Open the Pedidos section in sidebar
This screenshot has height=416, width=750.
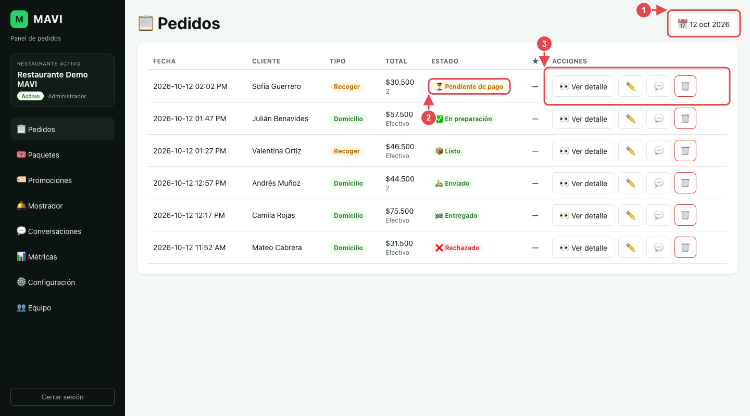tap(63, 129)
